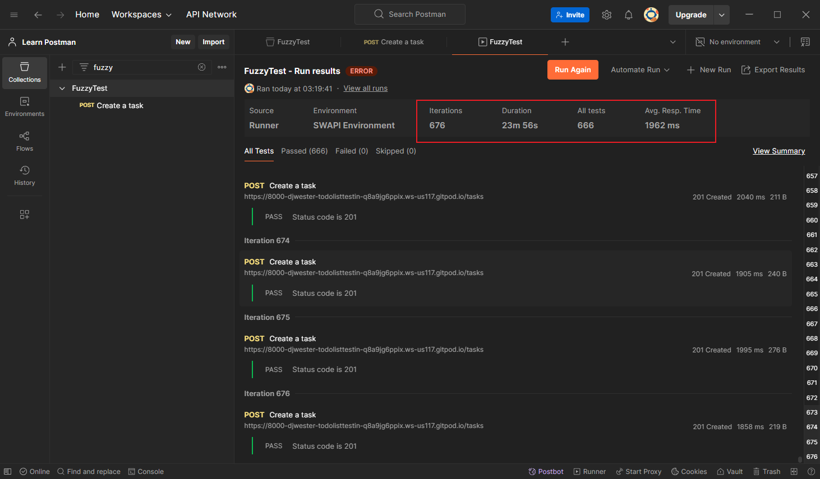Open the help question mark icon
The height and width of the screenshot is (479, 820).
811,472
